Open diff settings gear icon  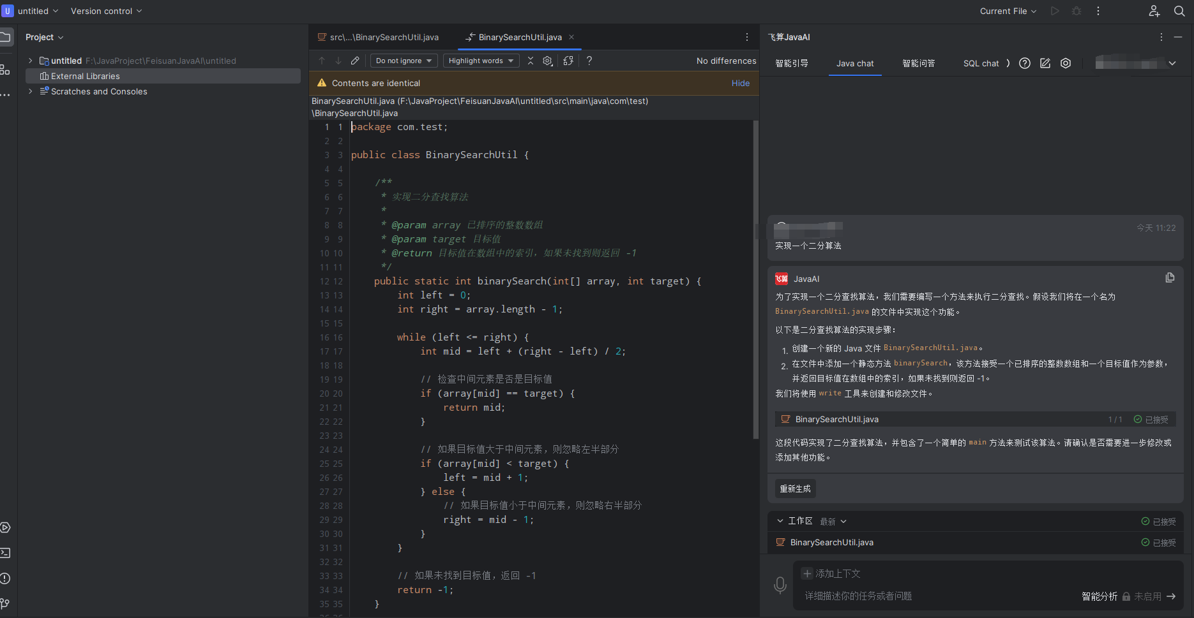pos(548,61)
